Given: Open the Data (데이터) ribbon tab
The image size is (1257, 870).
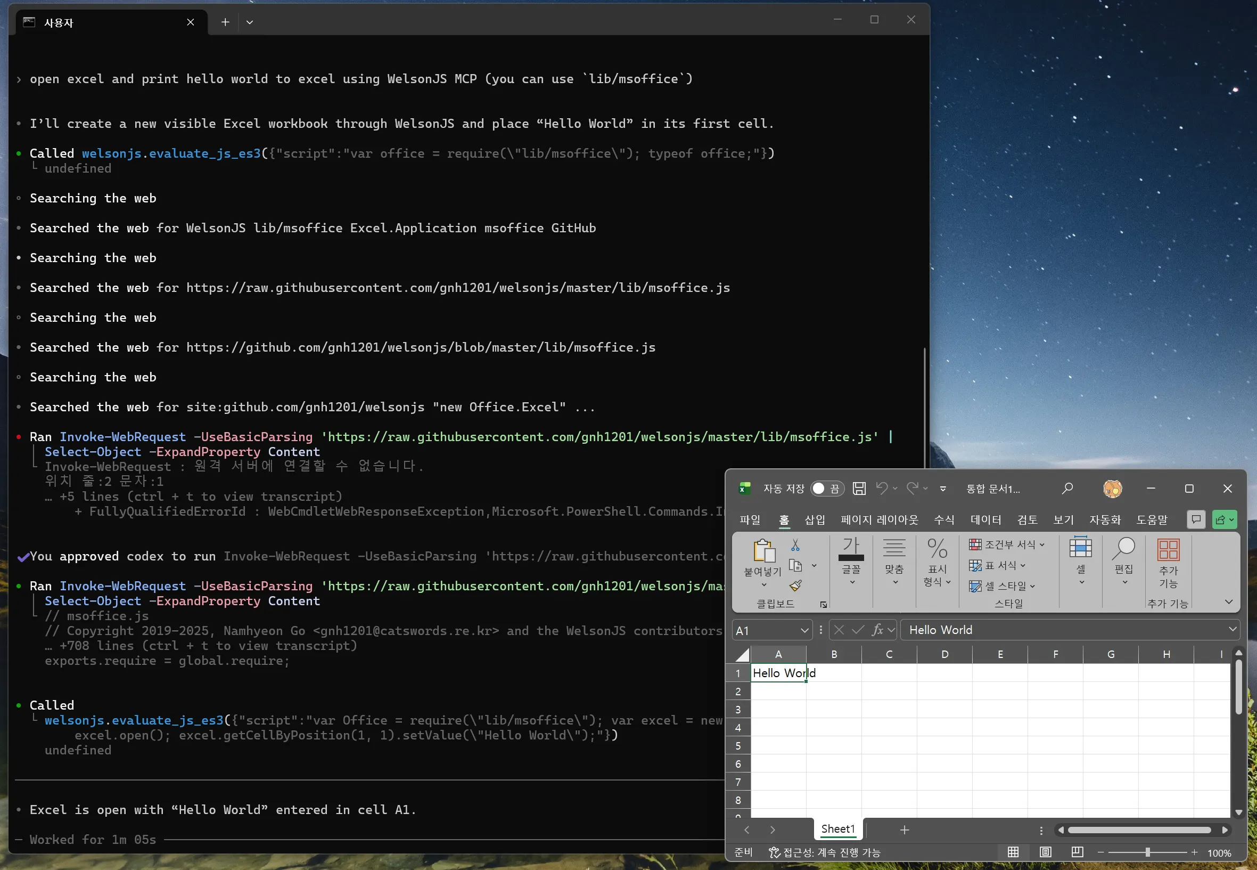Looking at the screenshot, I should point(986,519).
